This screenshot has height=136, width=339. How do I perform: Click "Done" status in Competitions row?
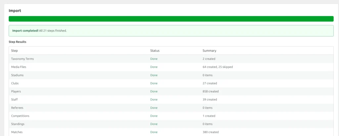coord(154,116)
